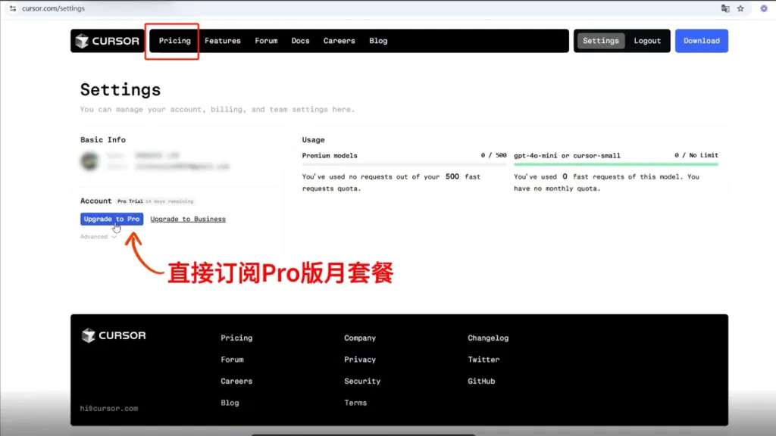Click the Settings page heading

pyautogui.click(x=120, y=90)
